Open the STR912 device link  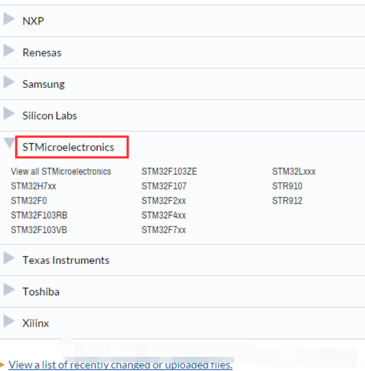click(287, 201)
